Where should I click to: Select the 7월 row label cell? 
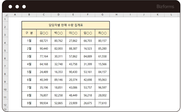point(29,88)
